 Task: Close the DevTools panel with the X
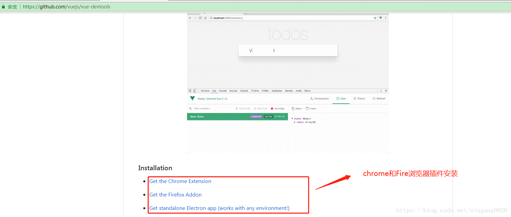(x=386, y=91)
